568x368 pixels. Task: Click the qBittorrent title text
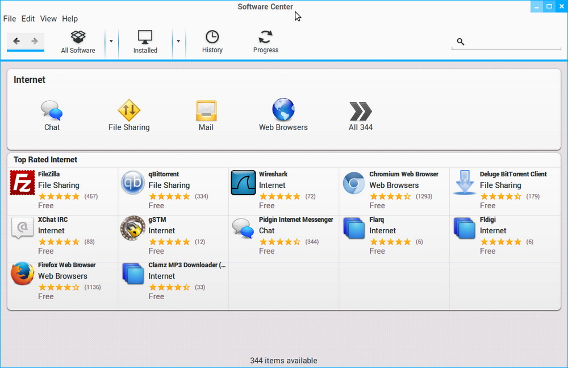[164, 174]
